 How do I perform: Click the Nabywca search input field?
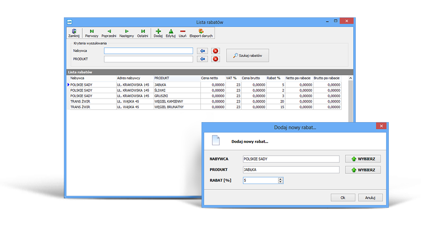pyautogui.click(x=148, y=51)
